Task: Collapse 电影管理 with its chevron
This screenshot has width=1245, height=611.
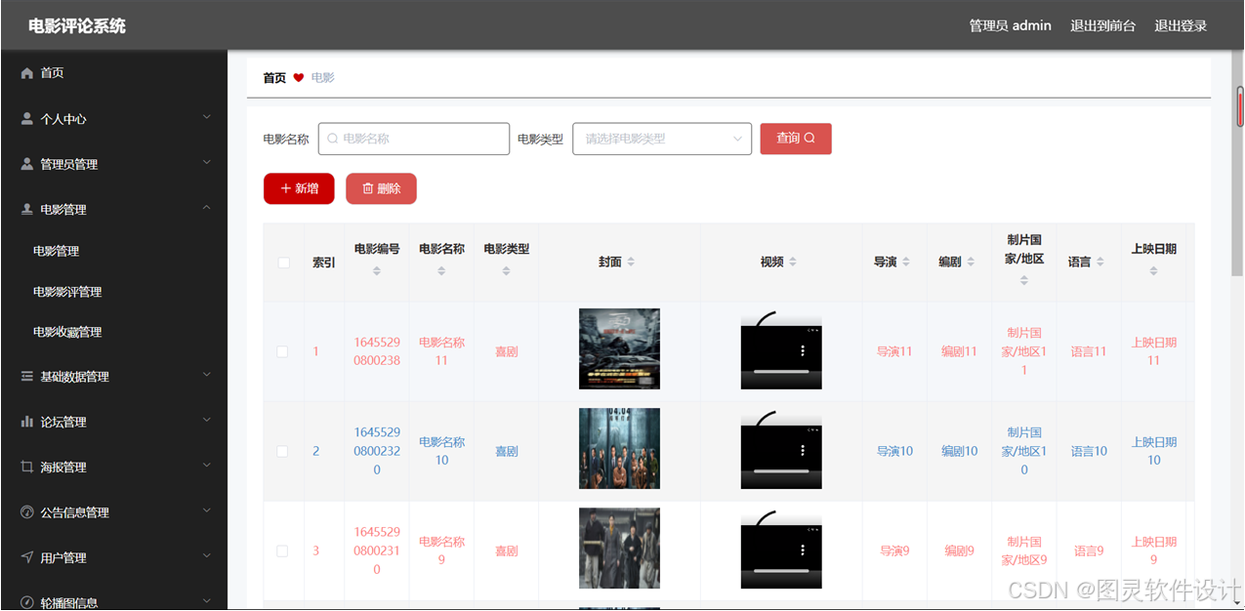Action: [x=206, y=208]
